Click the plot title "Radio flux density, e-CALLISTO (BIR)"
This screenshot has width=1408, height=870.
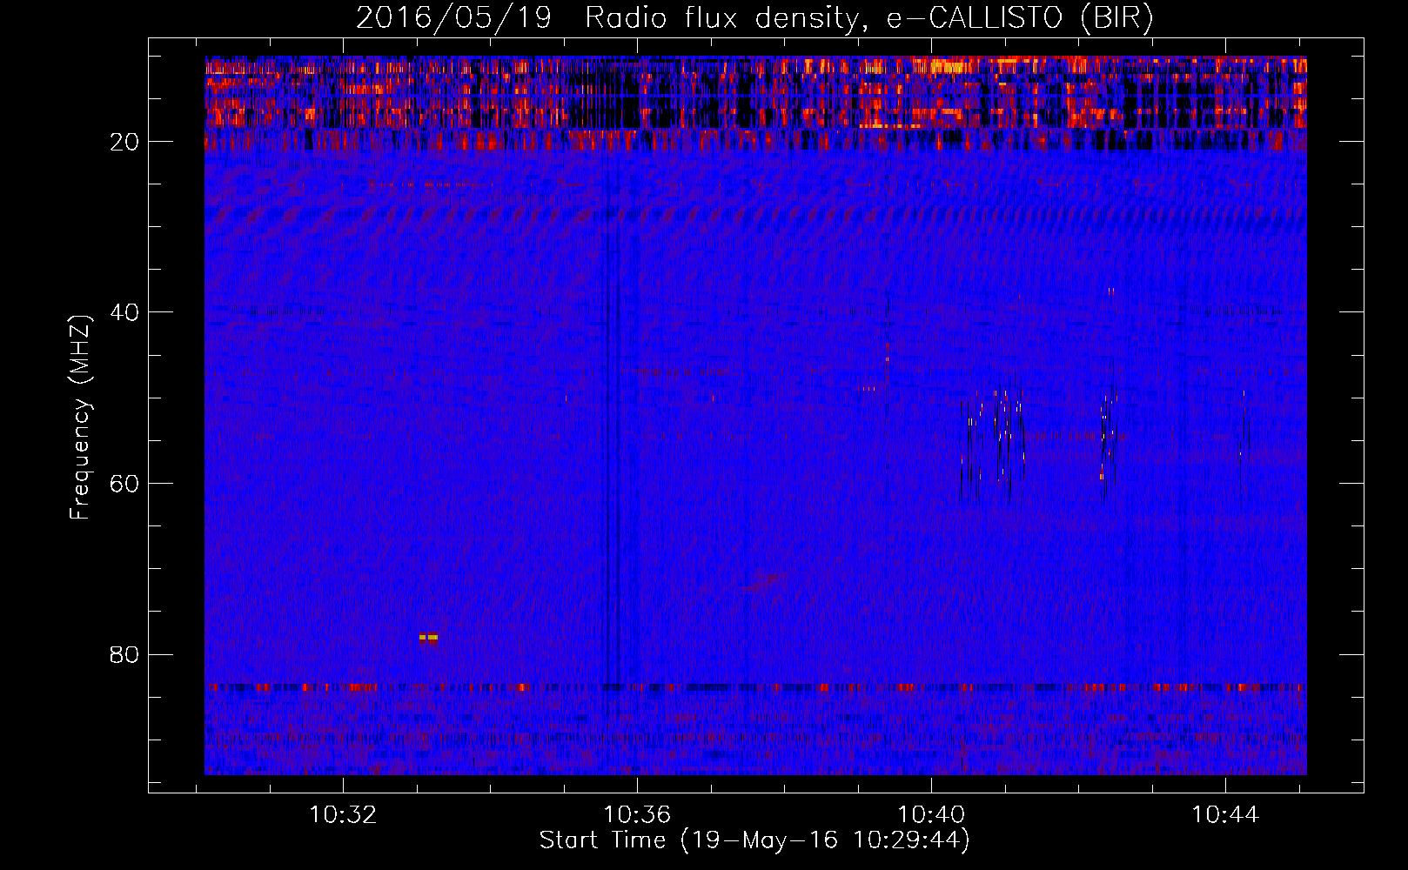point(869,17)
